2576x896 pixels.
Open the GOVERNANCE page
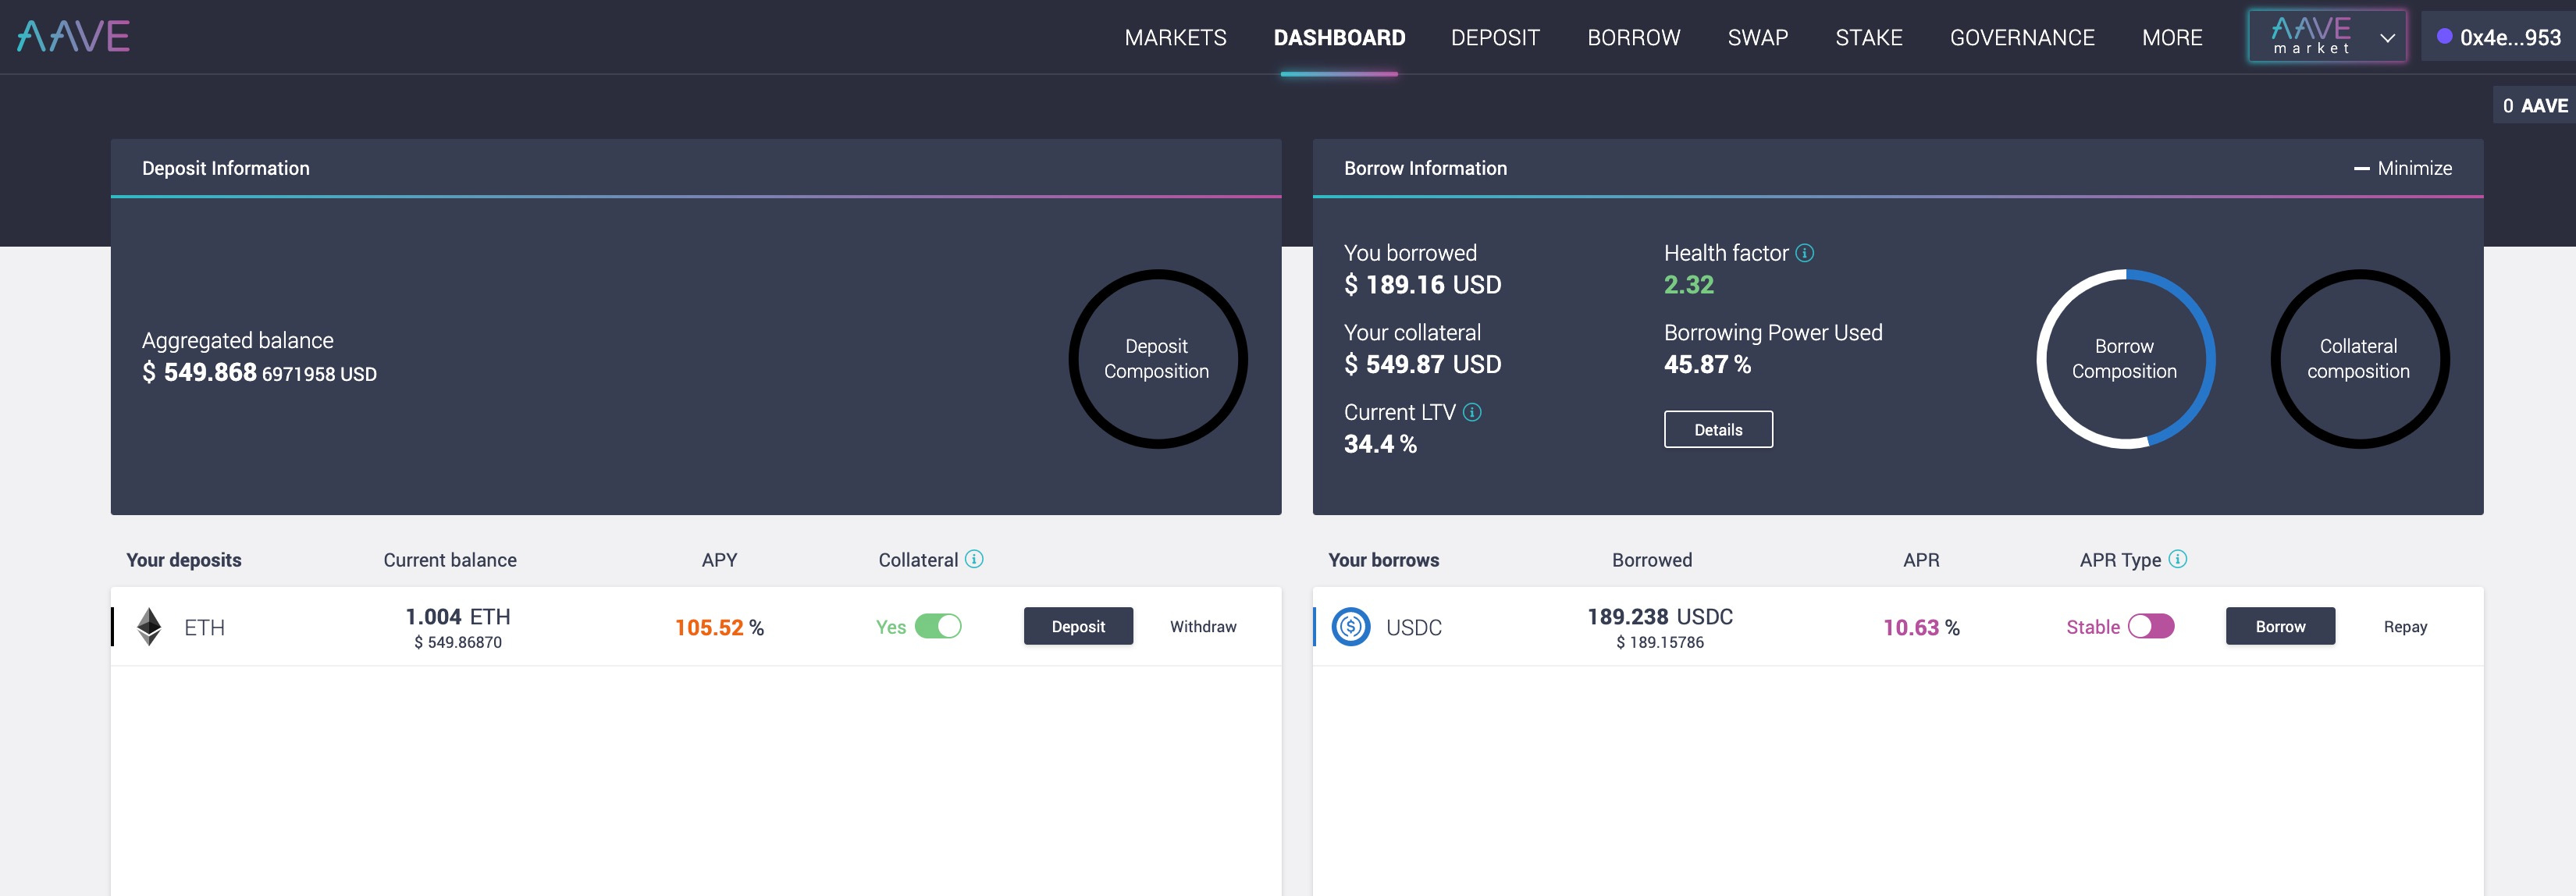pyautogui.click(x=2021, y=38)
